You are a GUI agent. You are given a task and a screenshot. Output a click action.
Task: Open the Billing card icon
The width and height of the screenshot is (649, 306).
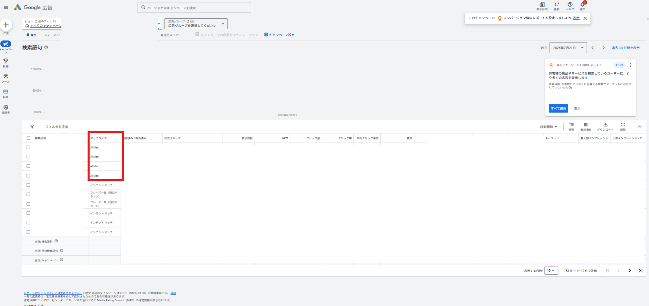6,92
